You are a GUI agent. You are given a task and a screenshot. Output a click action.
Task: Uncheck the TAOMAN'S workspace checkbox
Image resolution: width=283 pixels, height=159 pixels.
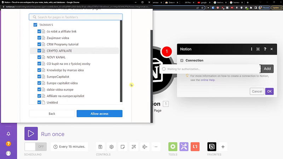(35, 25)
